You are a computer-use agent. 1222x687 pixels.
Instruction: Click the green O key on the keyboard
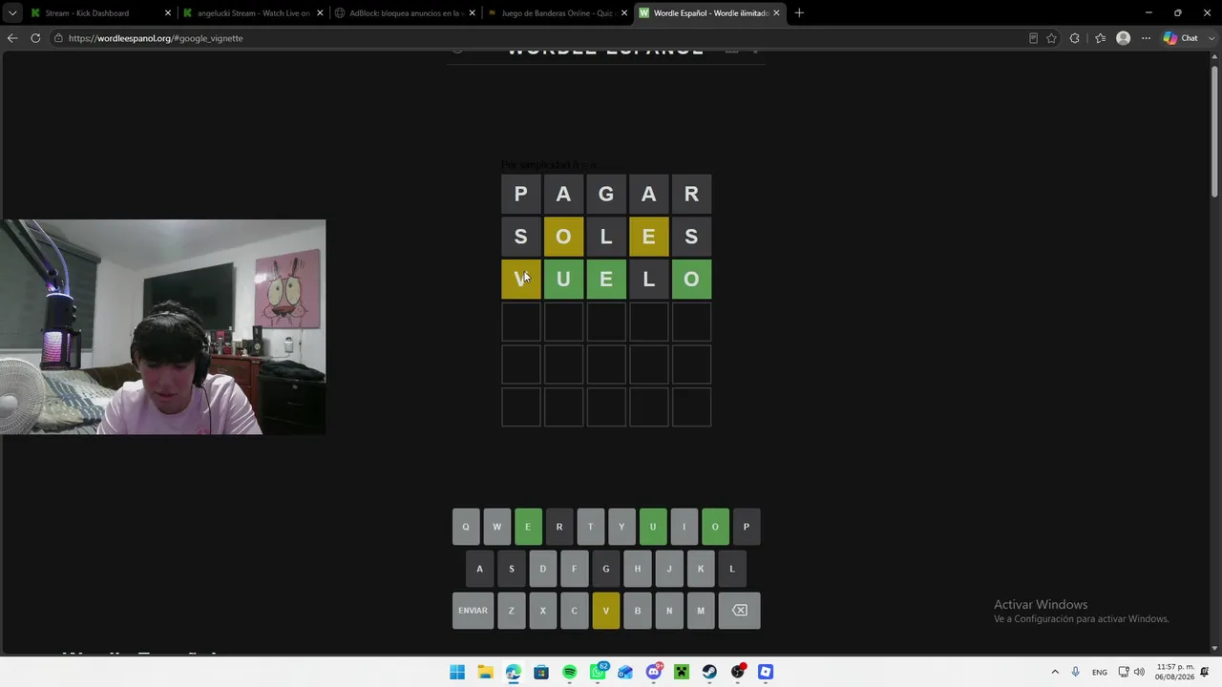point(715,527)
